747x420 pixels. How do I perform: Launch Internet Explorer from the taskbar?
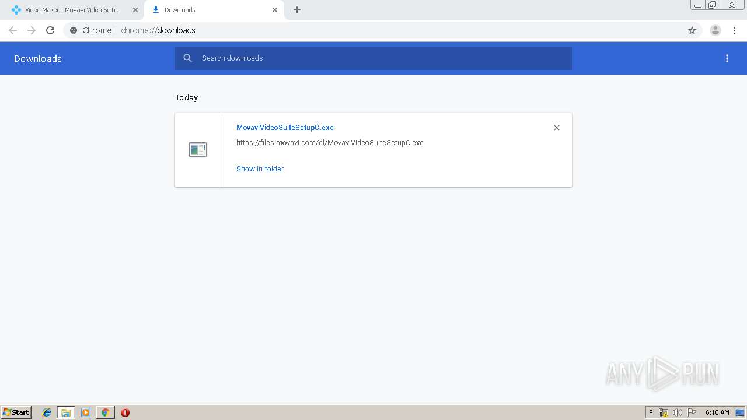tap(47, 412)
